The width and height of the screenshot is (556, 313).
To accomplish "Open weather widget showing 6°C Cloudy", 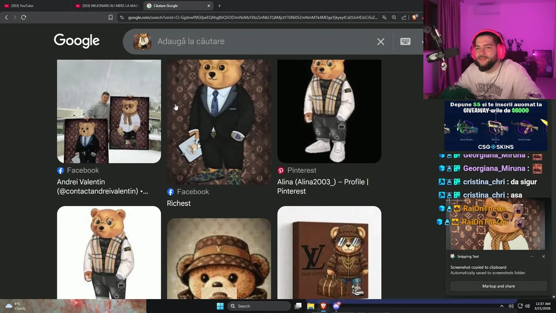I will [15, 306].
